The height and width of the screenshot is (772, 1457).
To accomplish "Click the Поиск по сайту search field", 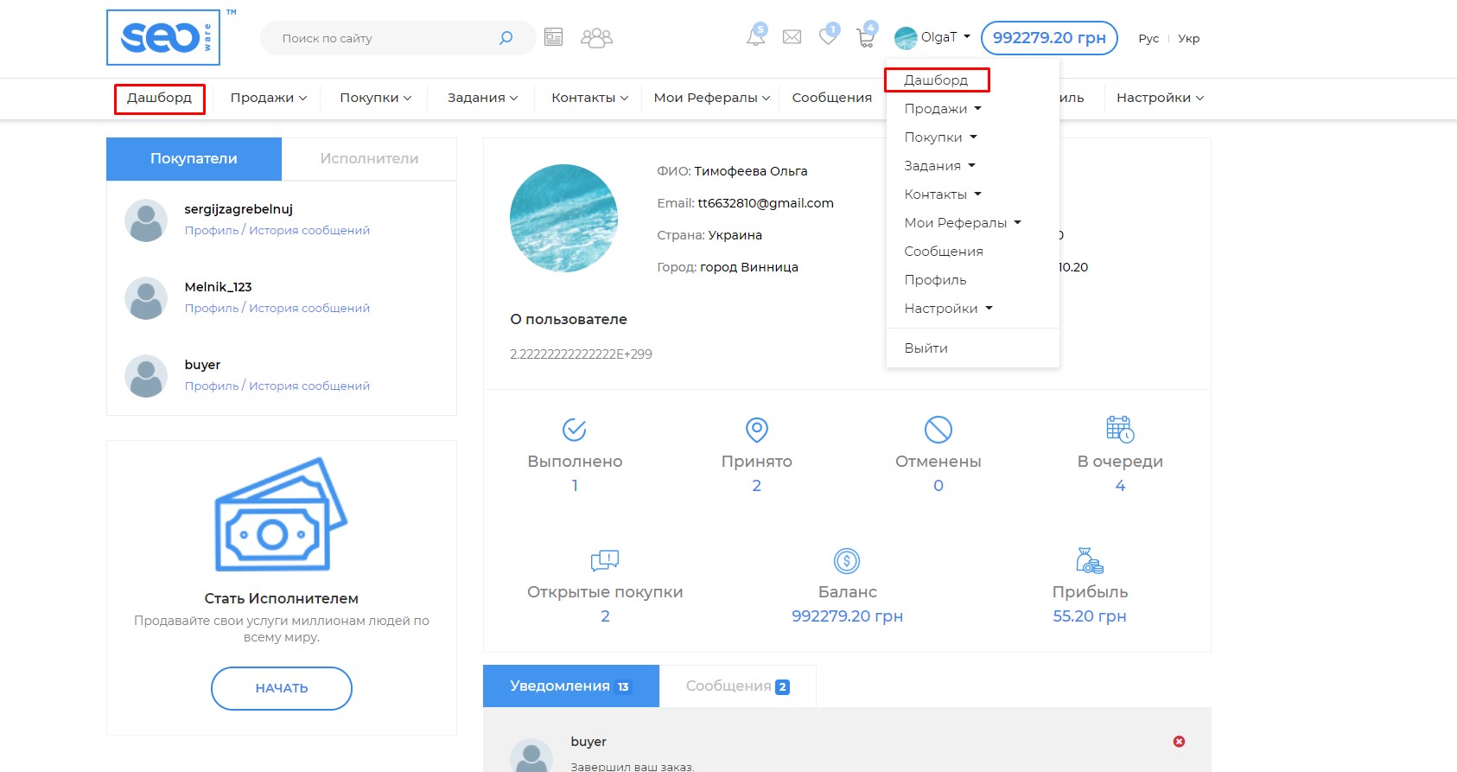I will point(380,38).
